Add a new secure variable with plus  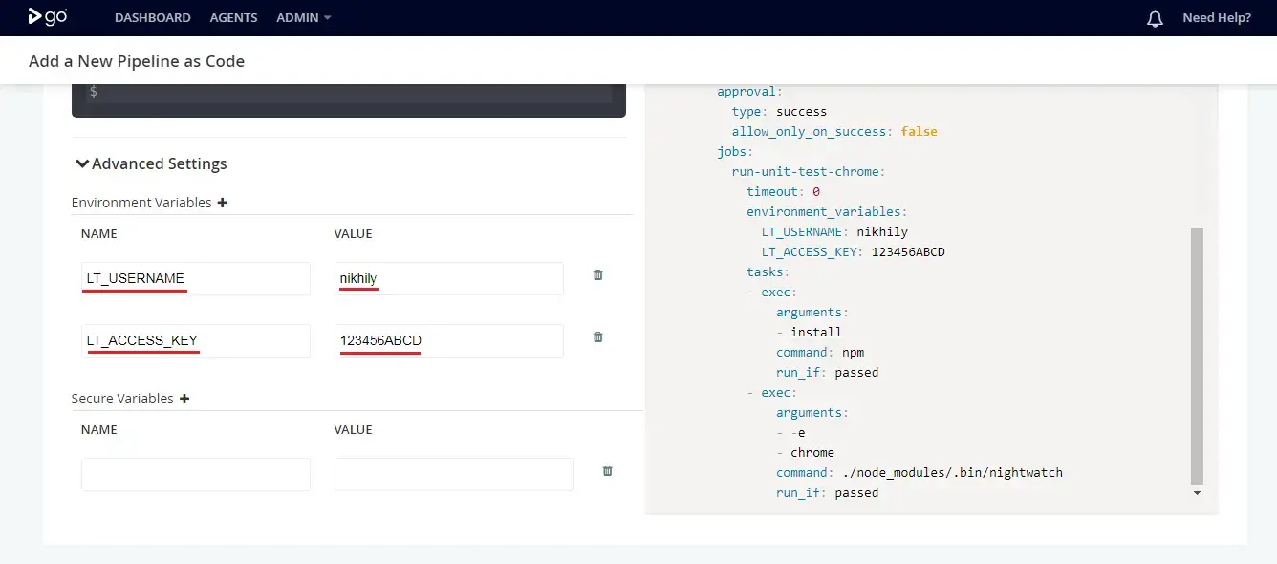point(184,399)
